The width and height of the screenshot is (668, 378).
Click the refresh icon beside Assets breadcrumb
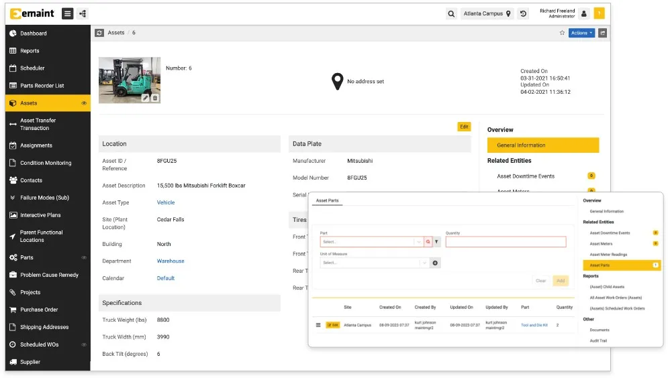pyautogui.click(x=99, y=33)
